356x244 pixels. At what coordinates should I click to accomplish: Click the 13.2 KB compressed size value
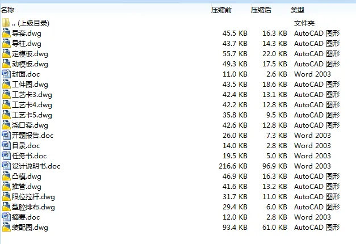click(x=275, y=187)
